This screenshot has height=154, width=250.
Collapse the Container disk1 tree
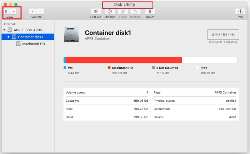[x=9, y=37]
